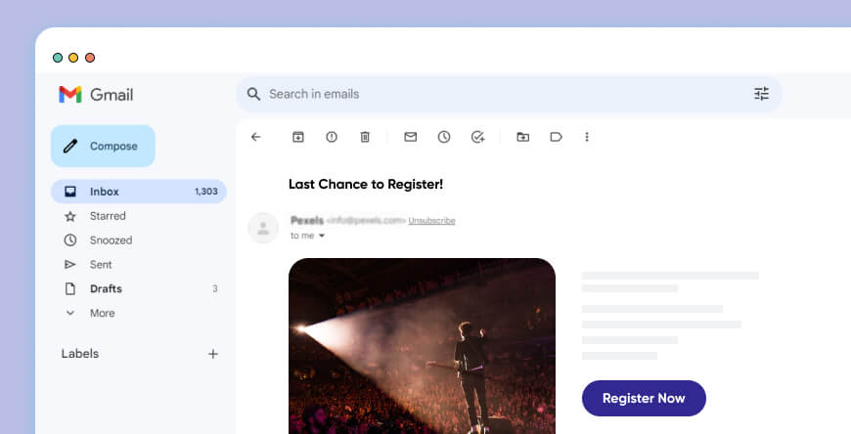This screenshot has width=851, height=434.
Task: Apply a label with tag icon
Action: [x=557, y=137]
